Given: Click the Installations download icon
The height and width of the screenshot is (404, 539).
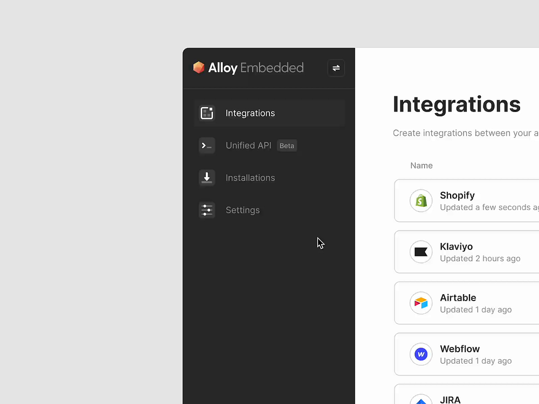Looking at the screenshot, I should [207, 178].
